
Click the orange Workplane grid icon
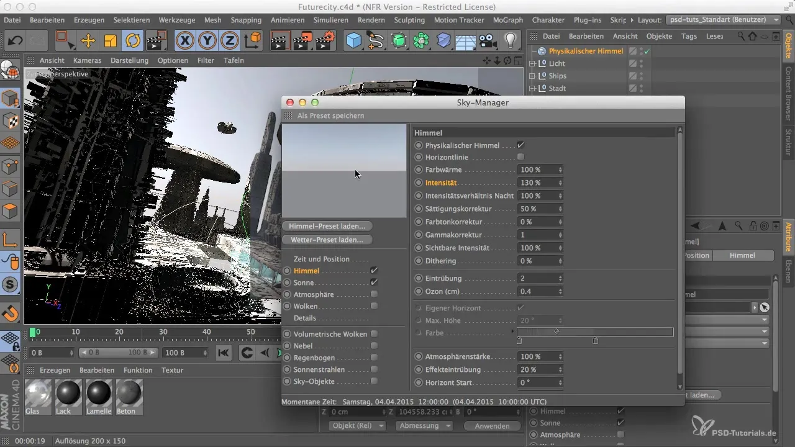point(10,143)
